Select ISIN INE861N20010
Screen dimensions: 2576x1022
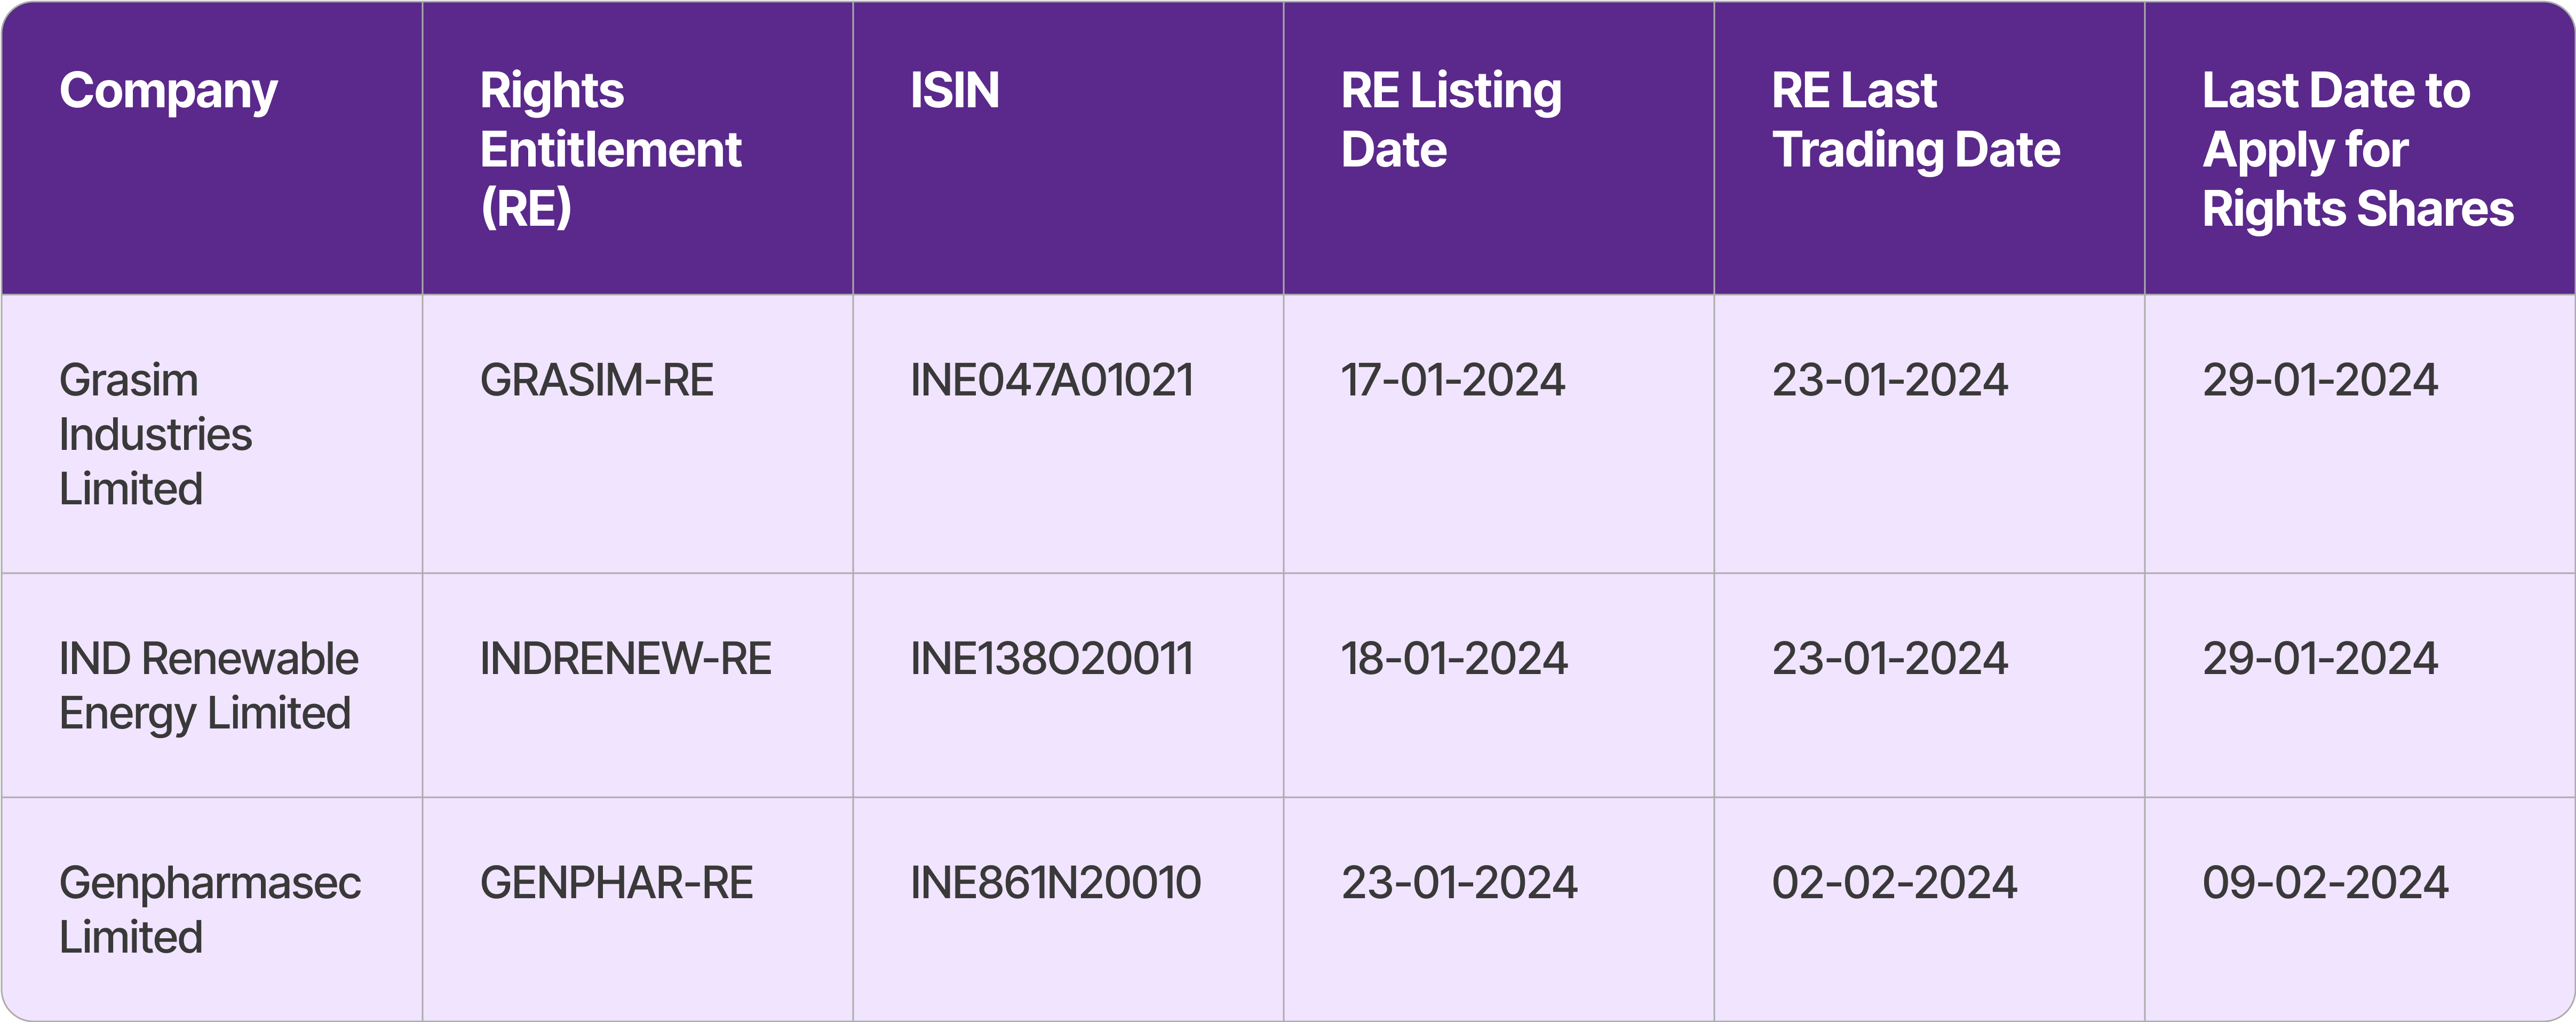click(1055, 883)
